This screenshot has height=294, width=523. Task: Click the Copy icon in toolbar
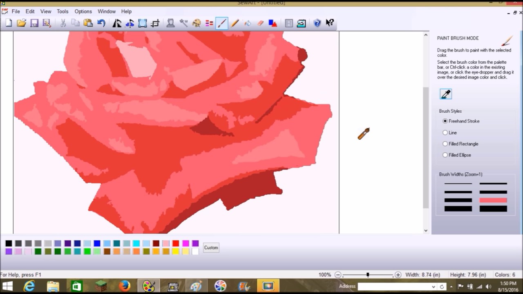76,23
